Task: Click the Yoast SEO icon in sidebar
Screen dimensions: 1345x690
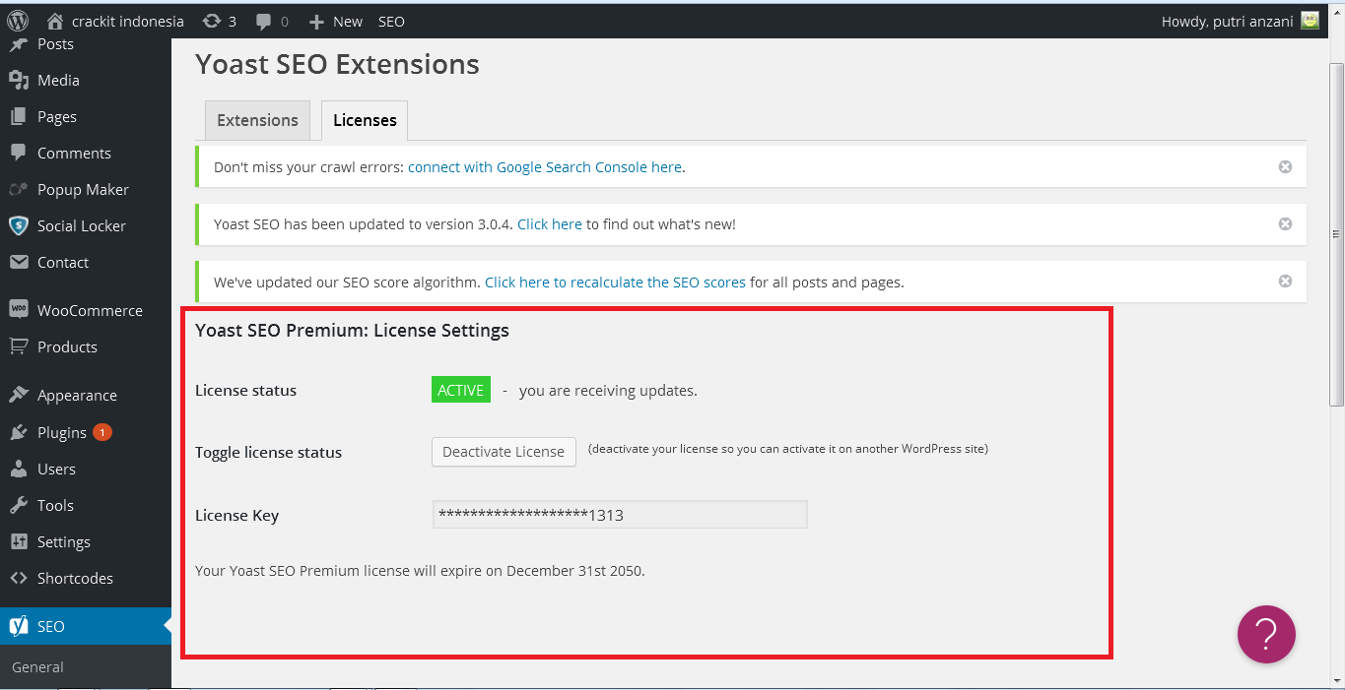Action: (x=18, y=627)
